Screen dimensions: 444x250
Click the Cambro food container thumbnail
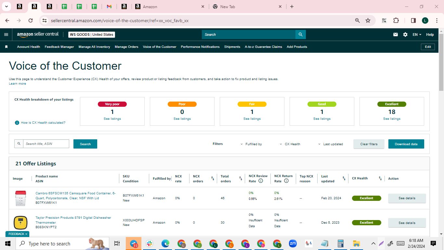point(20,198)
